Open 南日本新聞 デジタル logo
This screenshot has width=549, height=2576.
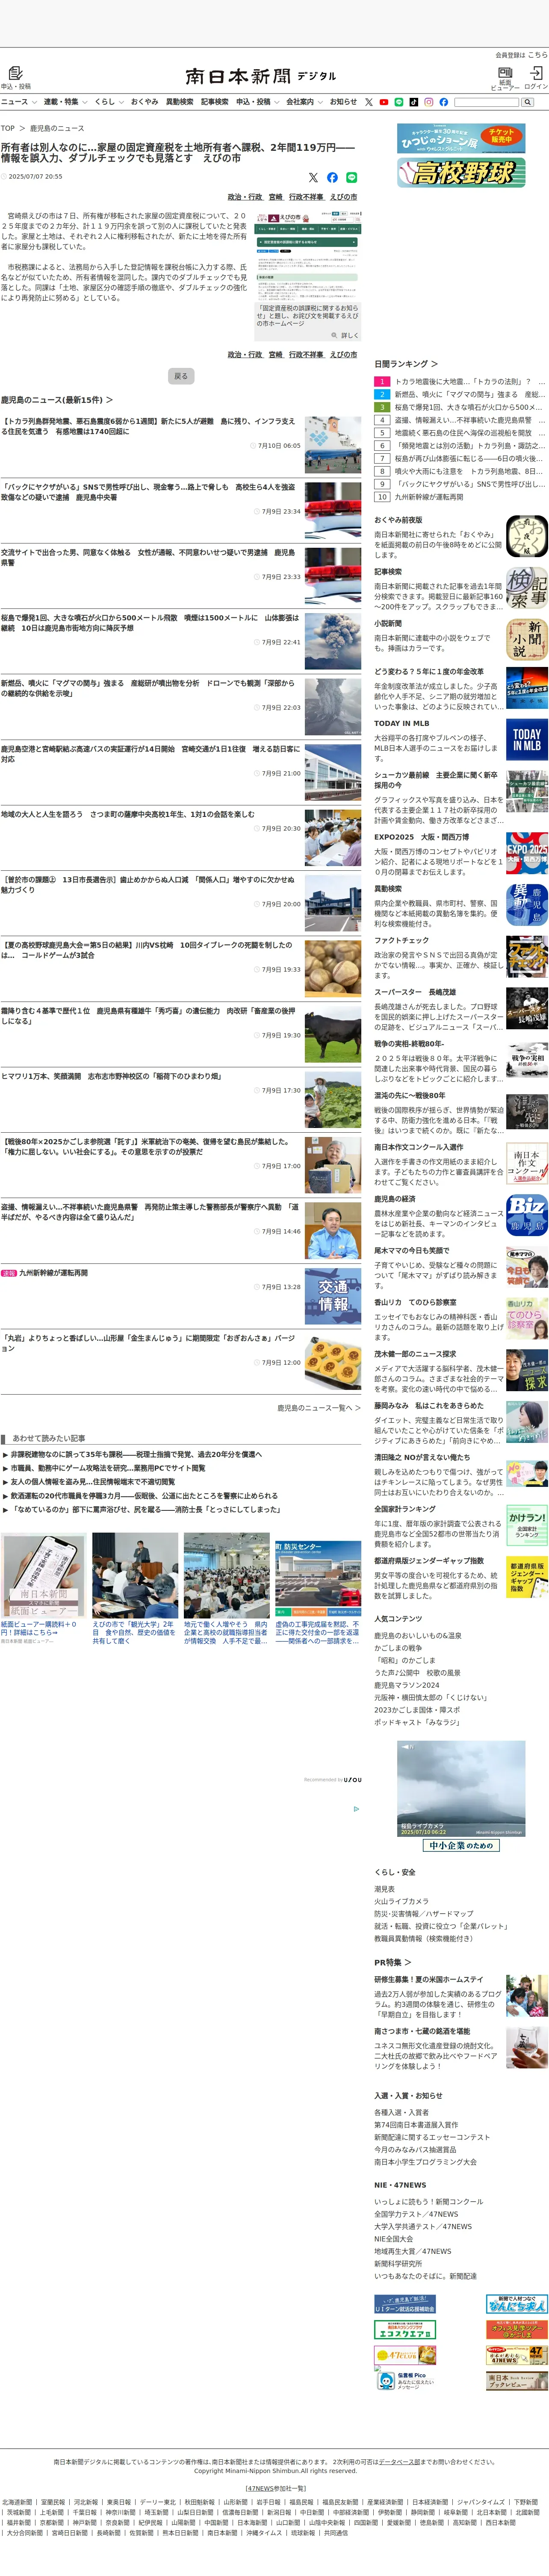point(261,76)
